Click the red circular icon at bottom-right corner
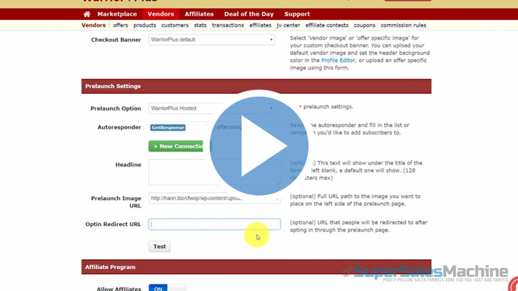The width and height of the screenshot is (518, 291). [x=513, y=285]
